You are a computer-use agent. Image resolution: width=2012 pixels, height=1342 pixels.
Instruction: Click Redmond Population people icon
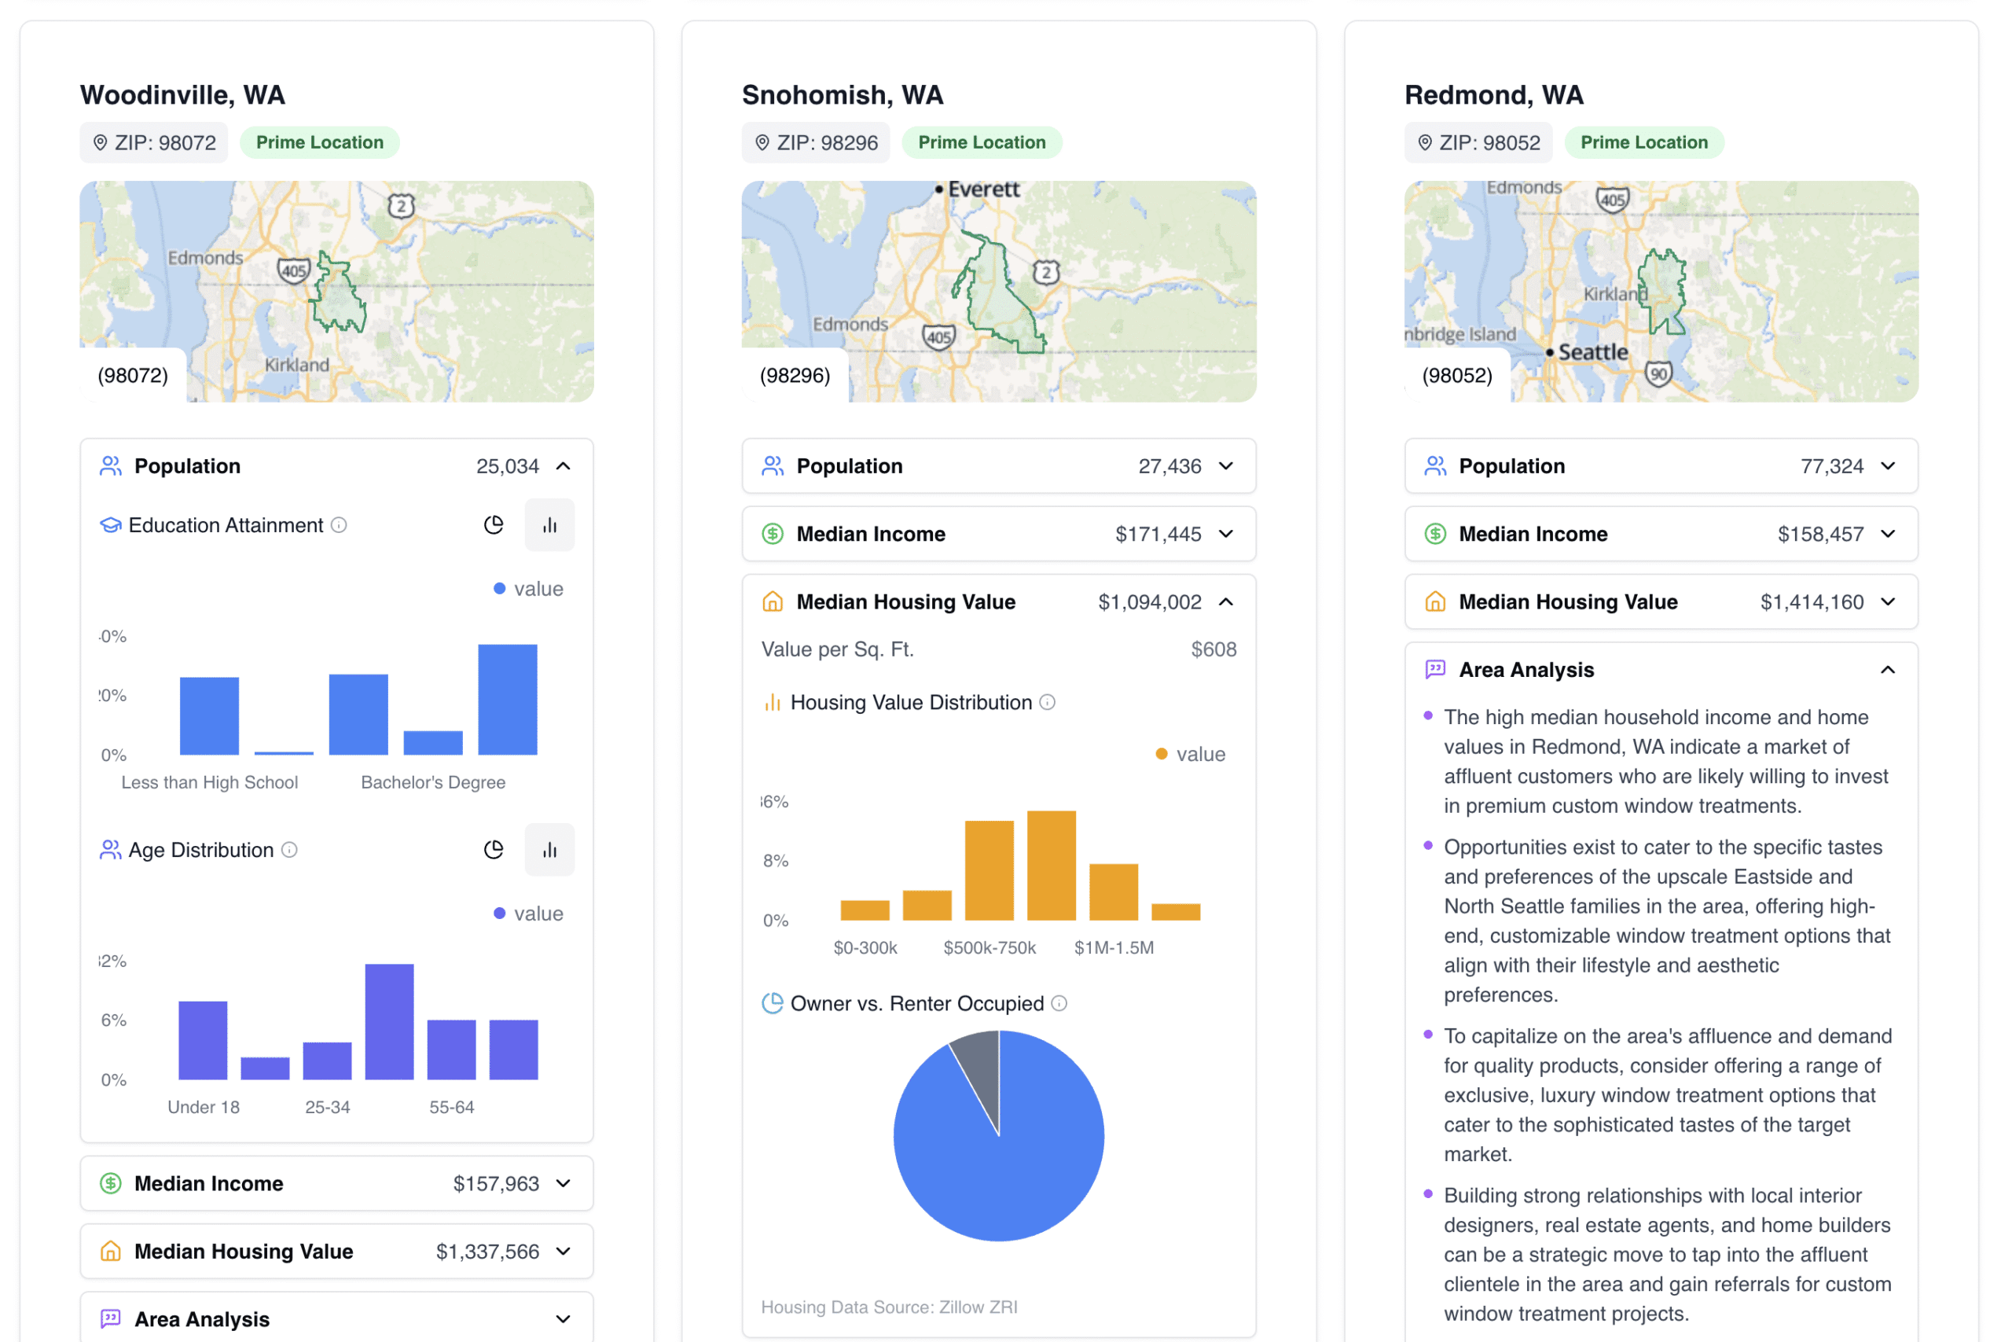pyautogui.click(x=1435, y=465)
